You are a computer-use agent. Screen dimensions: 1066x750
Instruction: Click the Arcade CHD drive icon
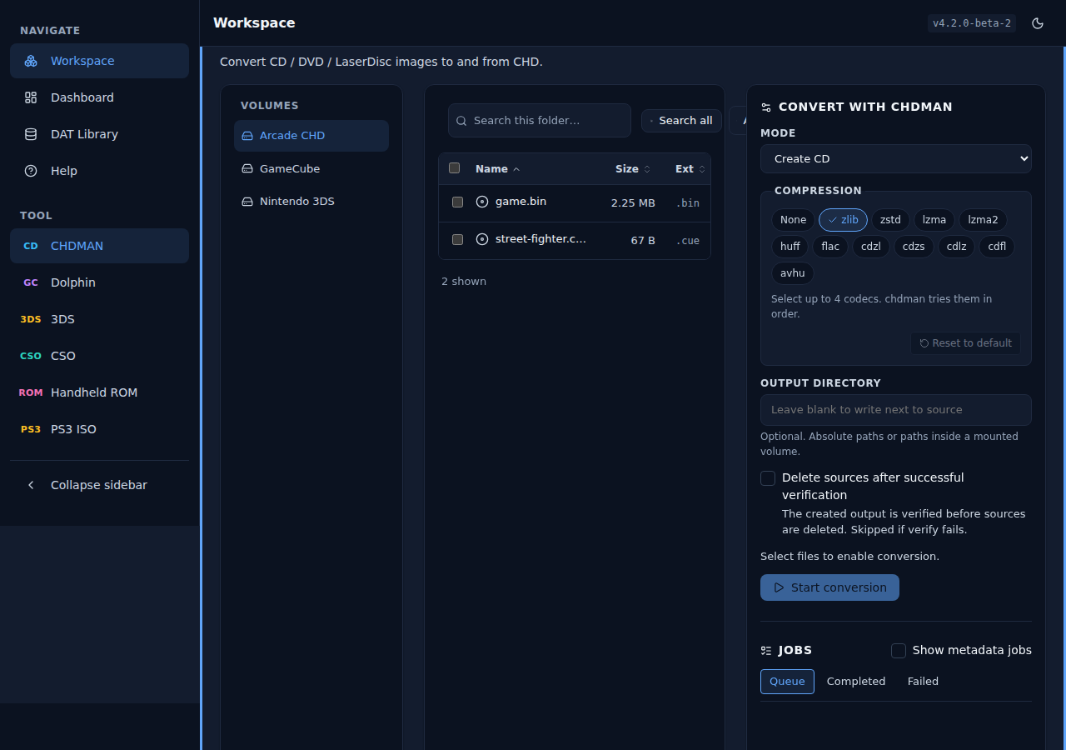point(247,136)
